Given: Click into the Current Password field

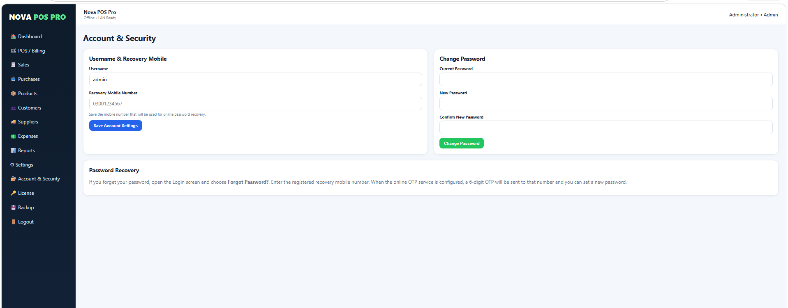Looking at the screenshot, I should pos(606,80).
